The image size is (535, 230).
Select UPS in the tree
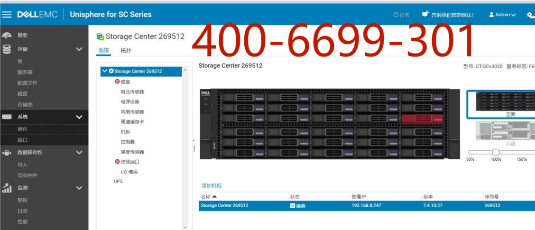click(x=118, y=181)
